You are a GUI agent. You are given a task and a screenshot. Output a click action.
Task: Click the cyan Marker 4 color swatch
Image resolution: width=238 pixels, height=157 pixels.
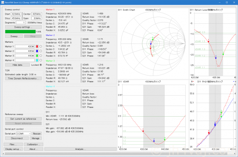tap(37, 60)
